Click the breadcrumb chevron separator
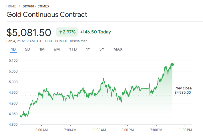This screenshot has width=203, height=136. [19, 6]
